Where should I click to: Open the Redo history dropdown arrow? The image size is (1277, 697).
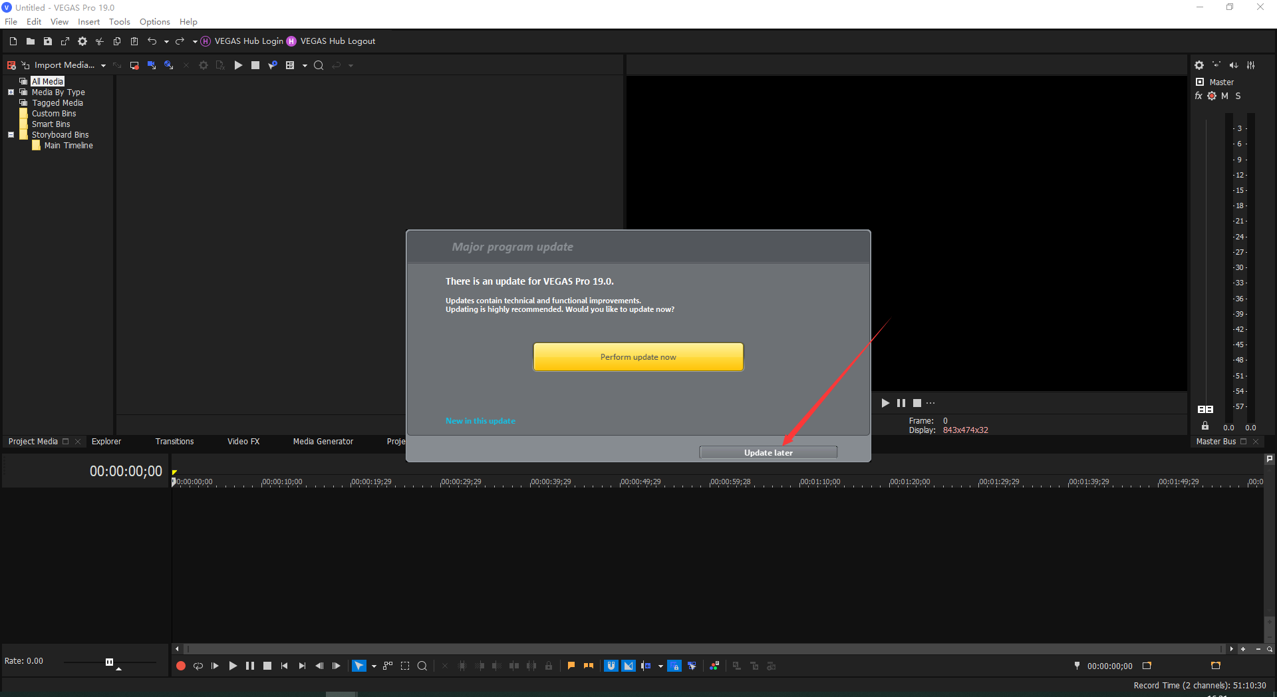pos(194,42)
